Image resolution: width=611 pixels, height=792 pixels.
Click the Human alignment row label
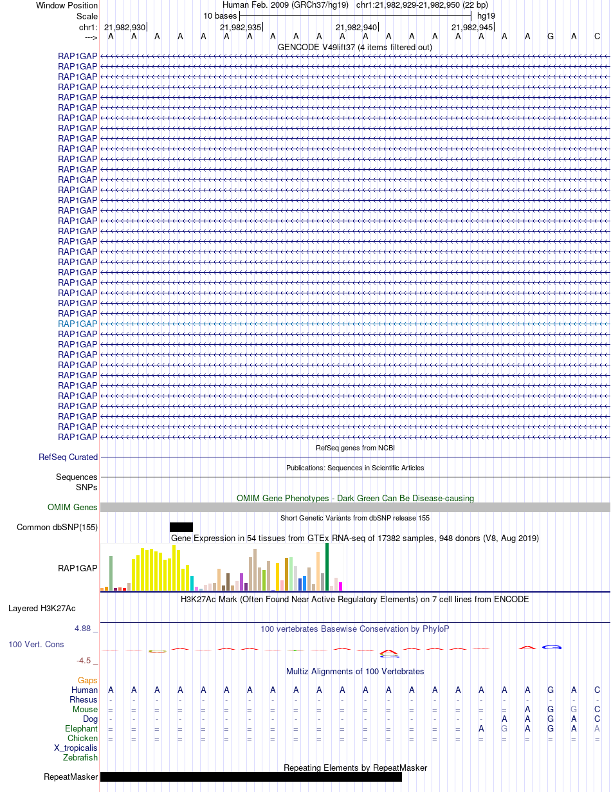click(x=85, y=690)
